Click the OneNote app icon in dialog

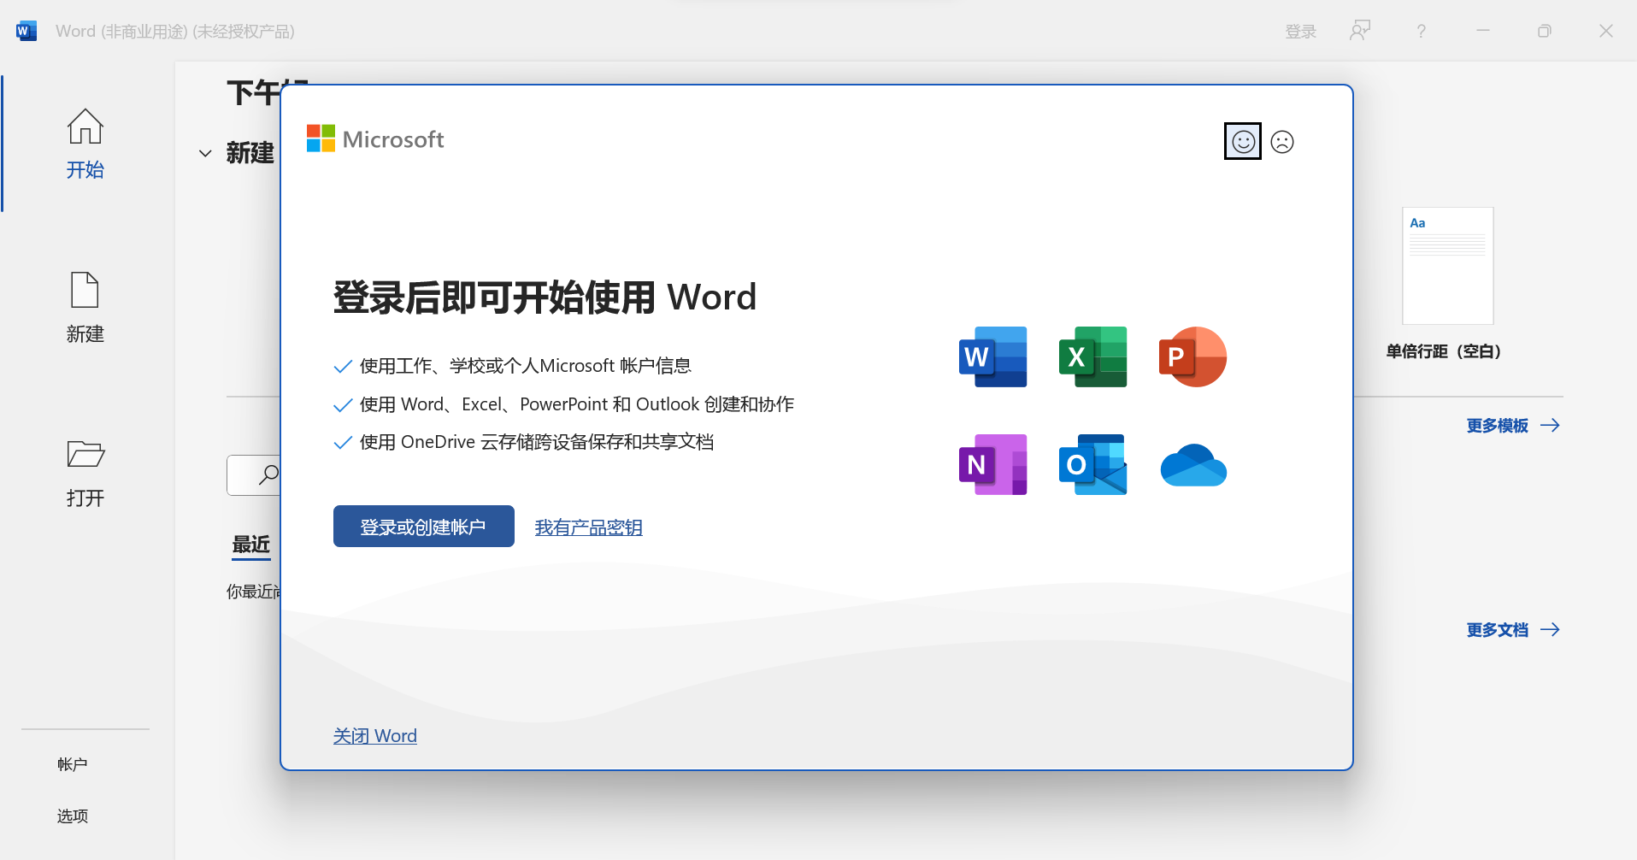pos(992,464)
